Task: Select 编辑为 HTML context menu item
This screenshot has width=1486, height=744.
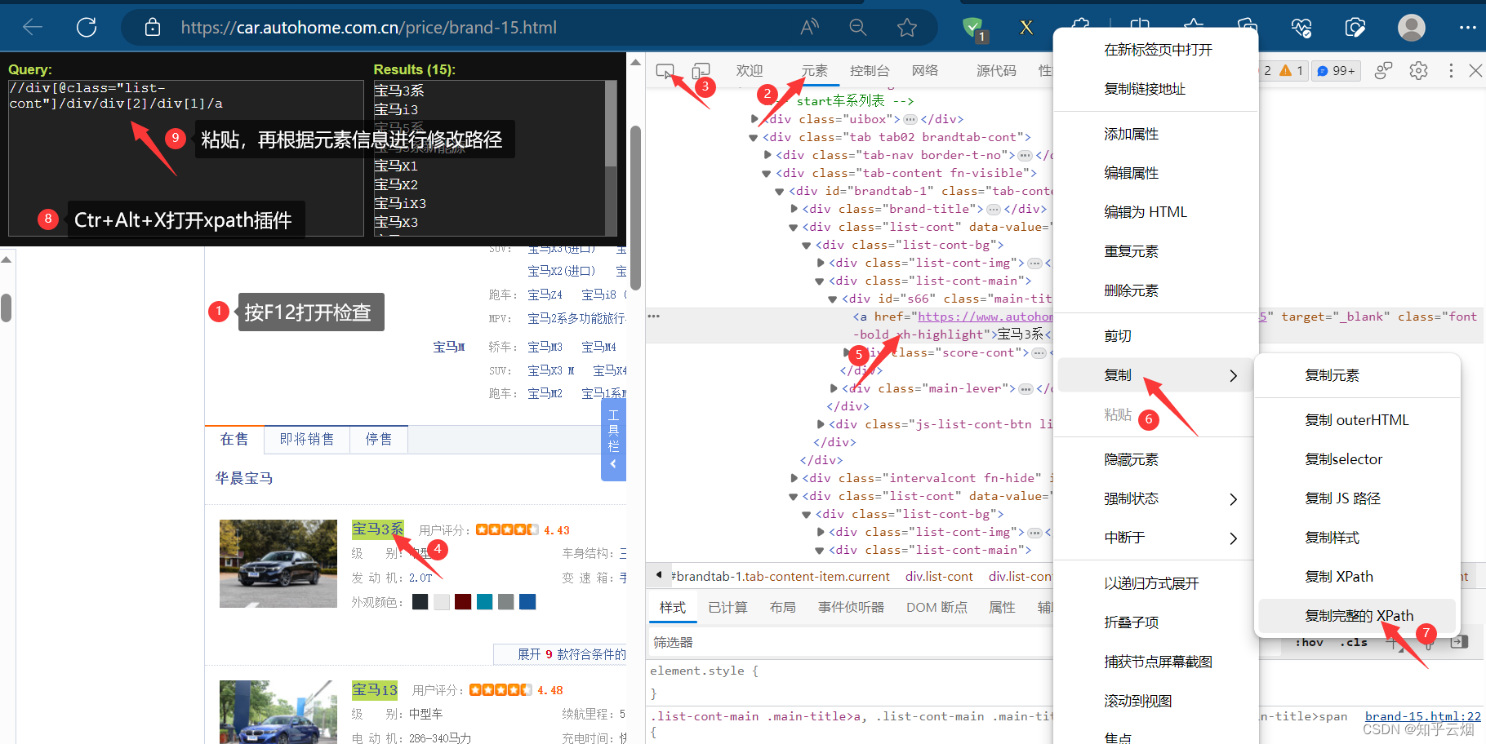Action: coord(1156,212)
